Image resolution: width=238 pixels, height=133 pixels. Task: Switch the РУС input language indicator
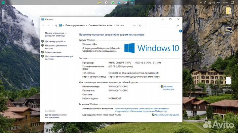(219, 3)
